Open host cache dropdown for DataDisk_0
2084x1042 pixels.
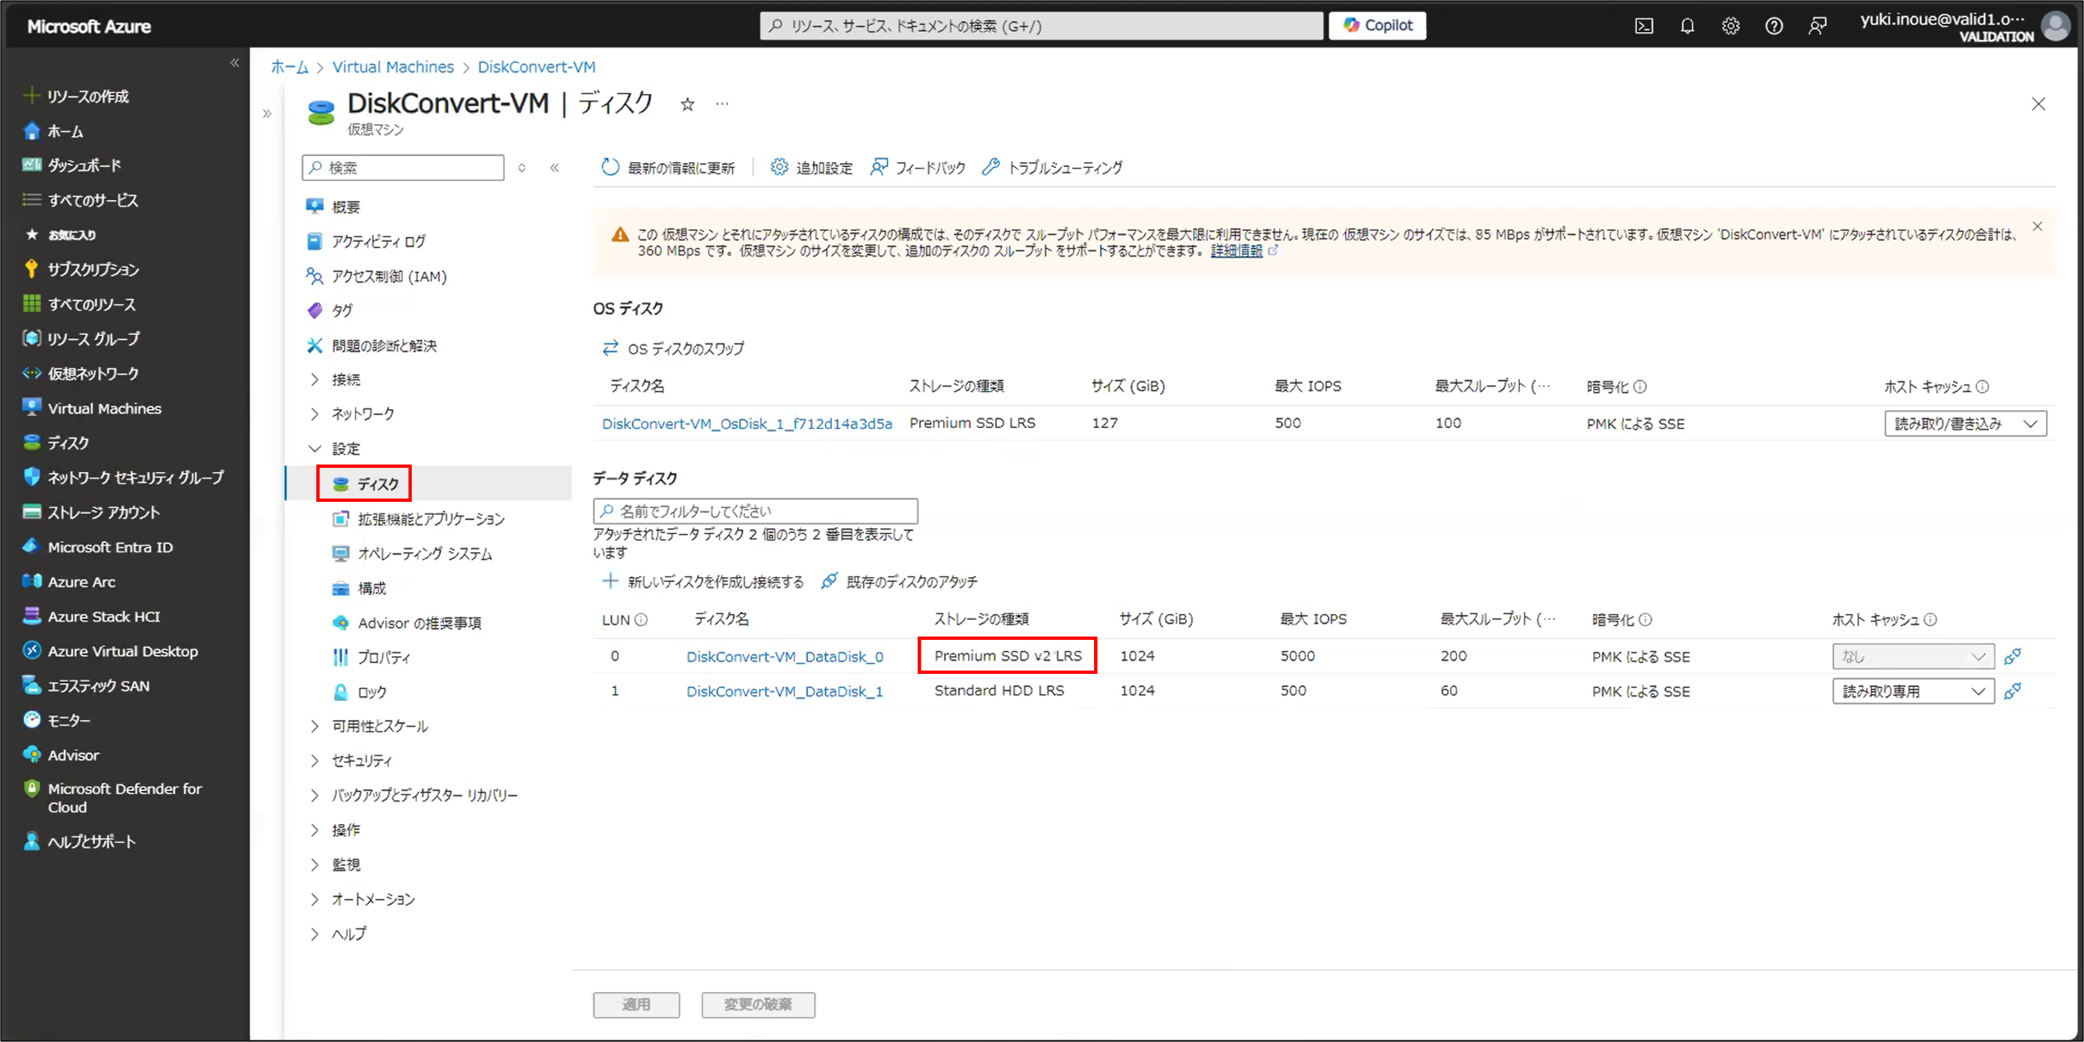pos(1912,656)
